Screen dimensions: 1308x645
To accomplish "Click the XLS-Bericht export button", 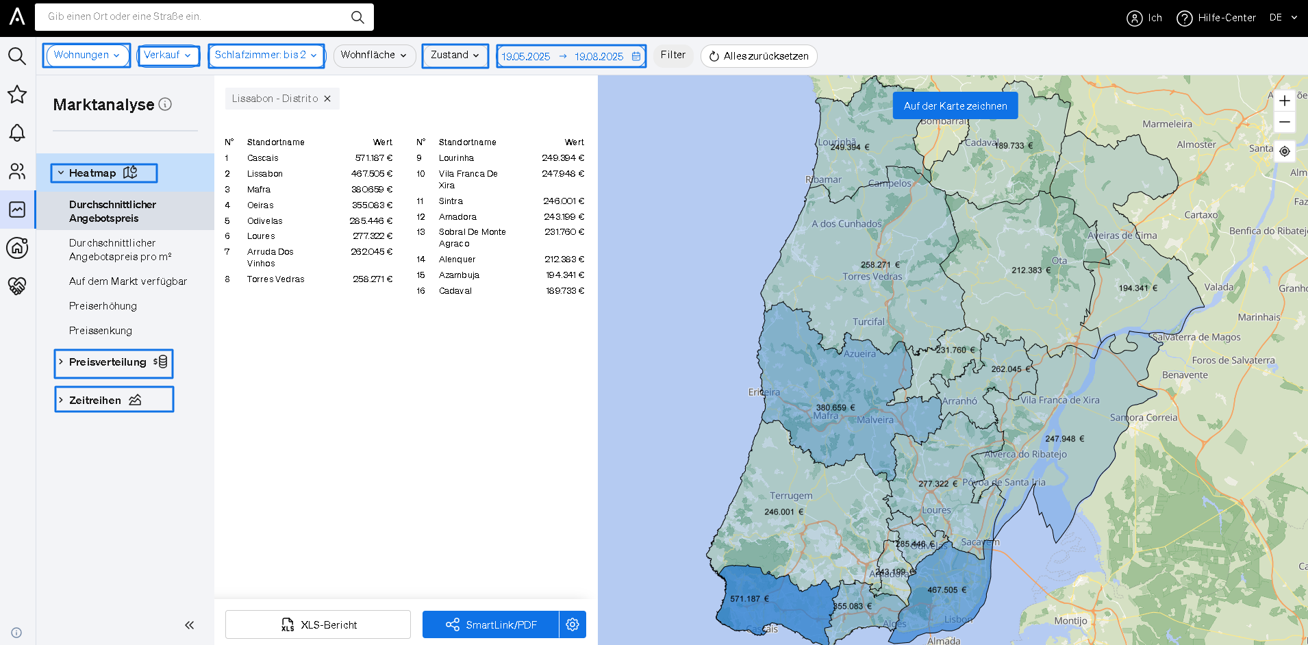I will tap(318, 624).
